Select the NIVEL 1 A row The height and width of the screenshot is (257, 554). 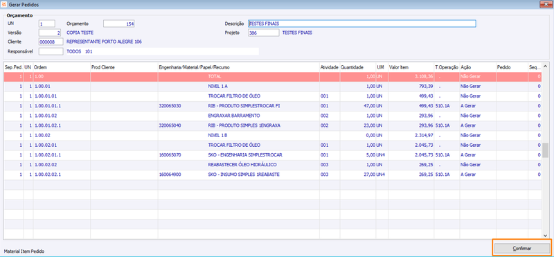pos(272,87)
